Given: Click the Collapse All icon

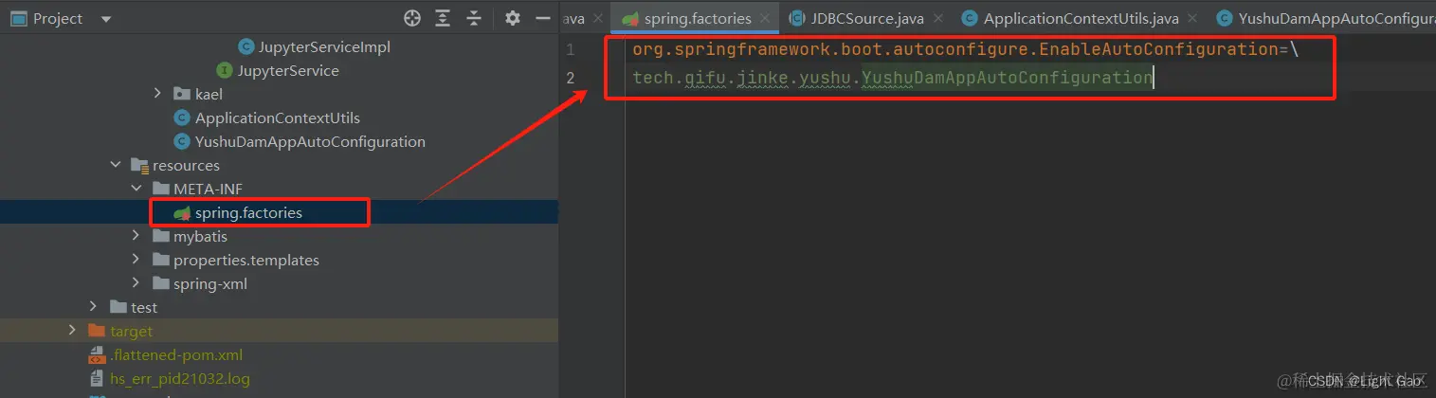Looking at the screenshot, I should coord(474,18).
